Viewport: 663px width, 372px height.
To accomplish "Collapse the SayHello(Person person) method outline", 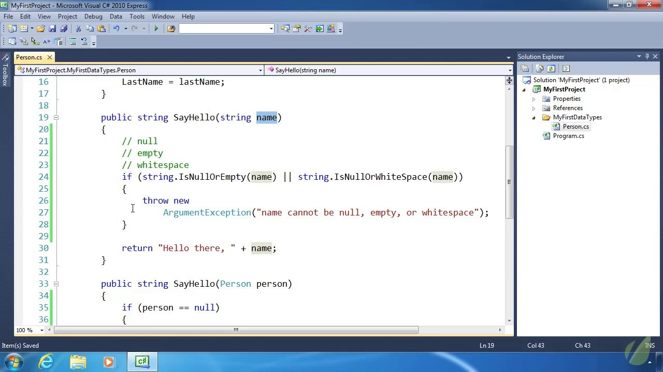I will [x=56, y=284].
